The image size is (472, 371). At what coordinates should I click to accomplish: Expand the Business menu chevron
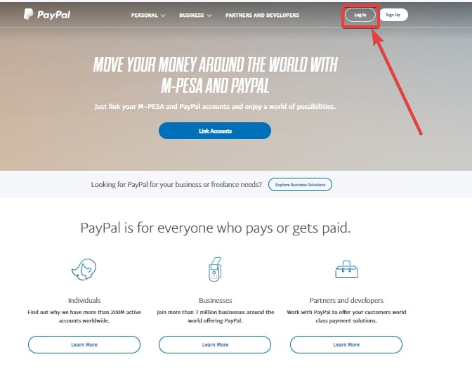[x=209, y=15]
